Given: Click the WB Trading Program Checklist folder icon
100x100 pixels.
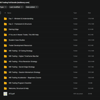Looking at the screenshot, I should (5, 83).
